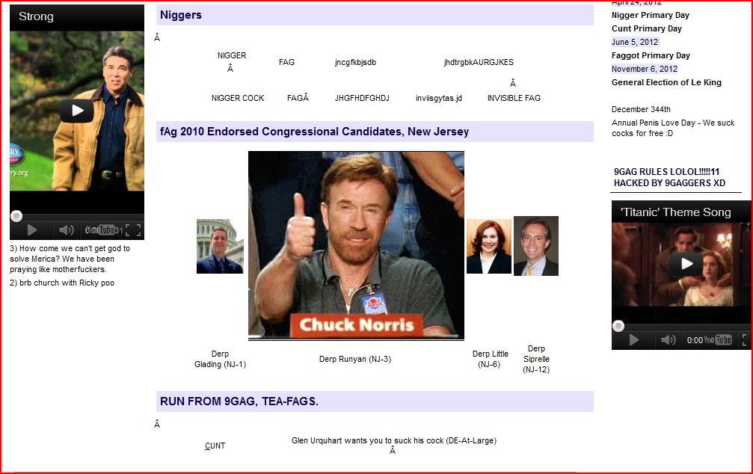Click the Strong video's seek bar handle
This screenshot has height=474, width=753.
tap(16, 216)
